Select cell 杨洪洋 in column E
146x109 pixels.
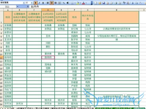(x=61, y=100)
